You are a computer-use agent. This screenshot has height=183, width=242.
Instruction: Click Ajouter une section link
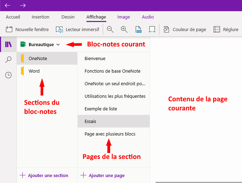pyautogui.click(x=48, y=175)
